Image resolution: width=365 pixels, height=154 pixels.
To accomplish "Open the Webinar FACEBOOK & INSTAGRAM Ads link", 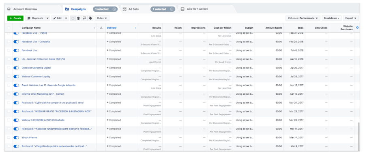I will pos(43,120).
